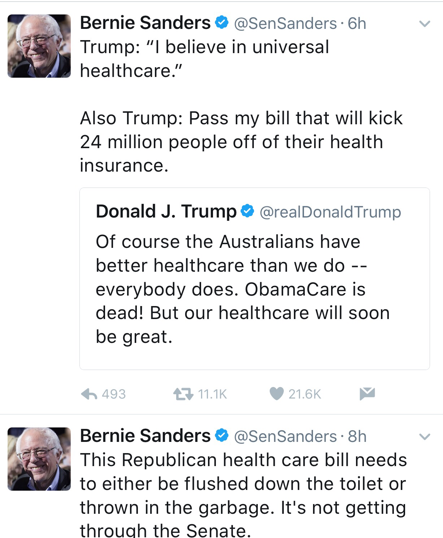This screenshot has height=538, width=443.
Task: Click verified badge next to first Bernie Sanders name
Action: pos(221,23)
